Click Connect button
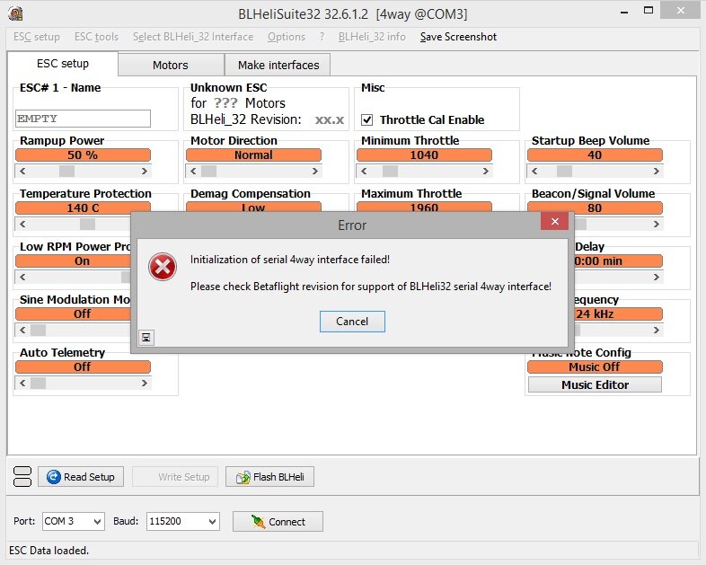The image size is (706, 565). tap(278, 521)
